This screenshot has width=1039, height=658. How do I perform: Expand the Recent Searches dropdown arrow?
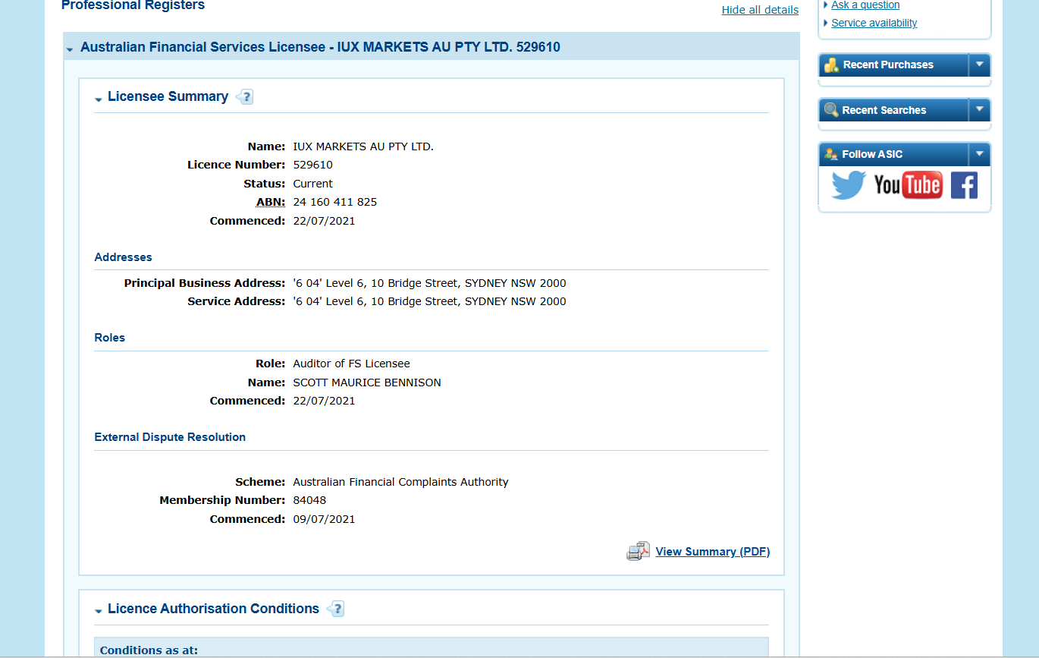(980, 110)
